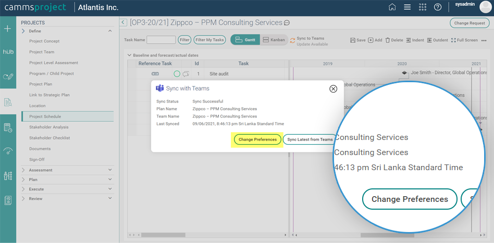The height and width of the screenshot is (243, 494).
Task: Click the document search sidebar icon
Action: [x=8, y=102]
